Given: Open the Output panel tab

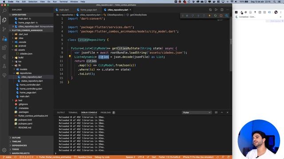Looking at the screenshot, I should click(x=61, y=113).
